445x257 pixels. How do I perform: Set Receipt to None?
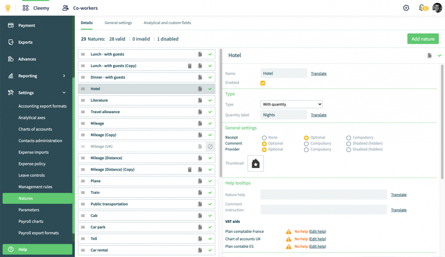264,138
